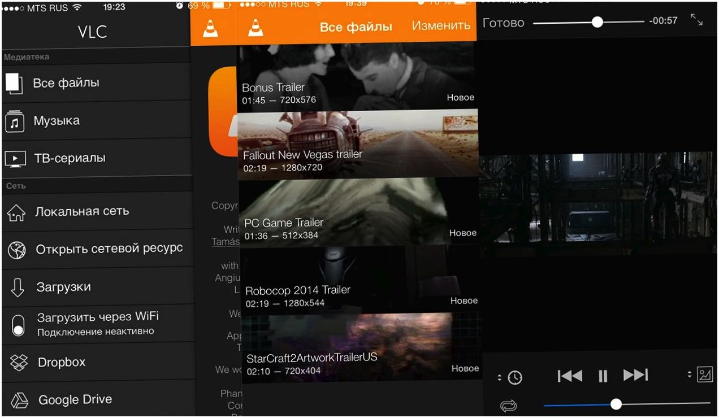Tap 01:45 — 720x576 details text
This screenshot has height=418, width=719.
tap(279, 101)
